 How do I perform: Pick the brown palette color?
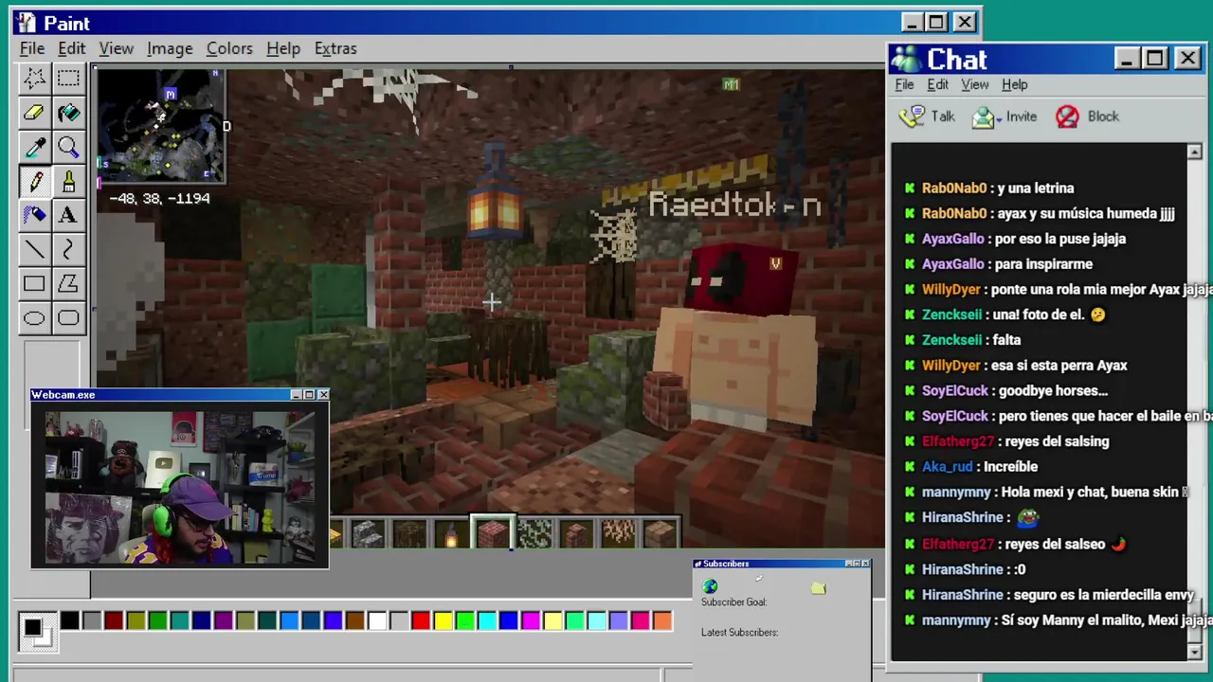(355, 621)
